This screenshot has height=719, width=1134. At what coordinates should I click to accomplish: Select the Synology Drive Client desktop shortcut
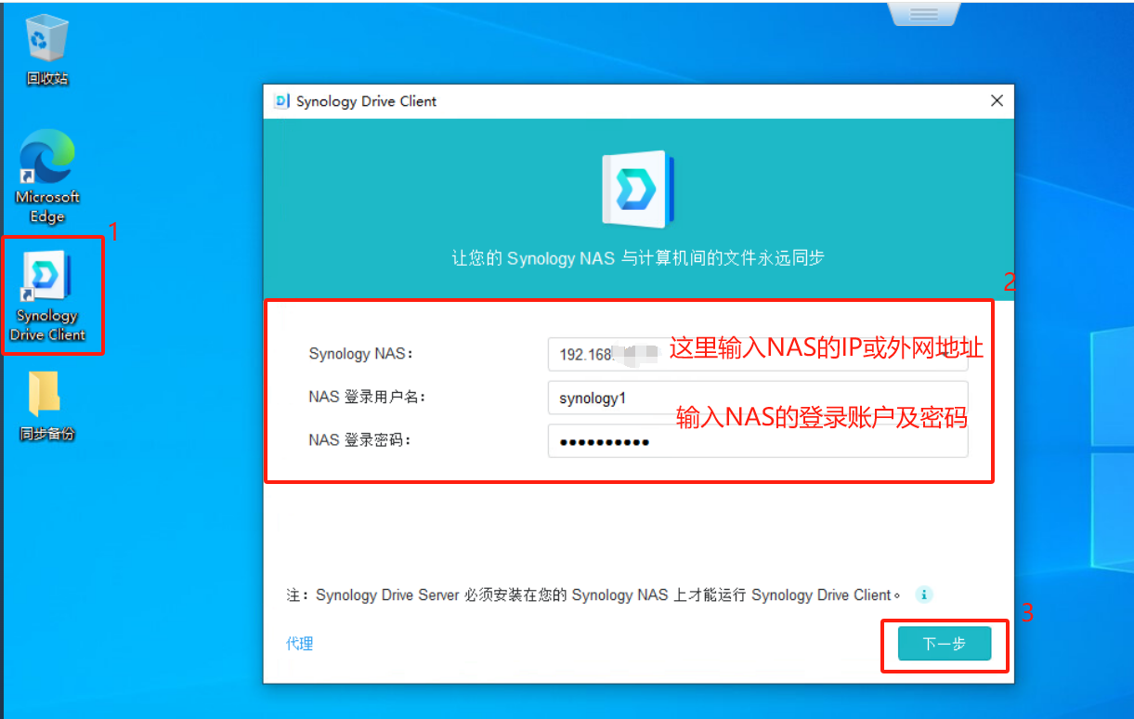47,295
